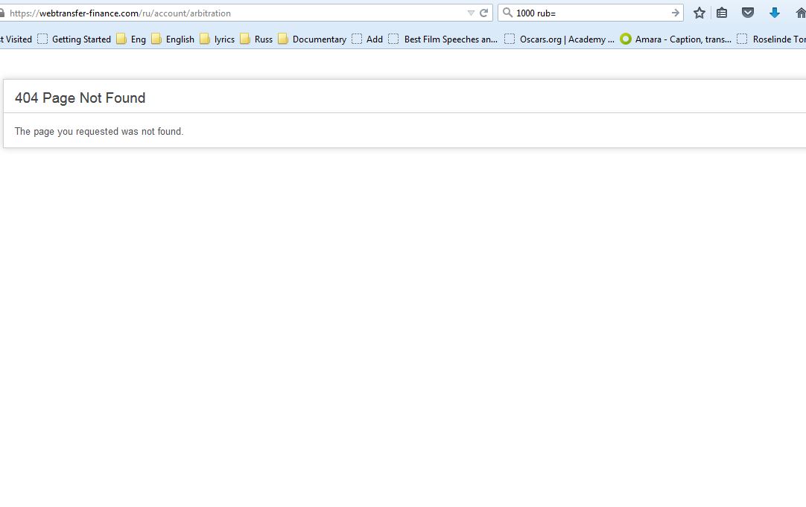Image resolution: width=806 pixels, height=507 pixels.
Task: Open Oscars.org Academy bookmark
Action: [x=559, y=39]
